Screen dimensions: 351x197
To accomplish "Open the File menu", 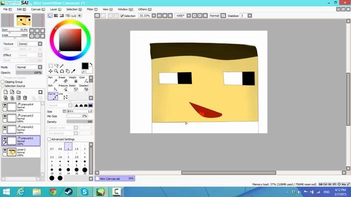I will click(7, 9).
